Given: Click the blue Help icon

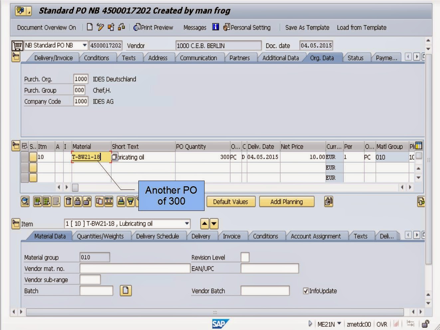Looking at the screenshot, I should coord(215,27).
